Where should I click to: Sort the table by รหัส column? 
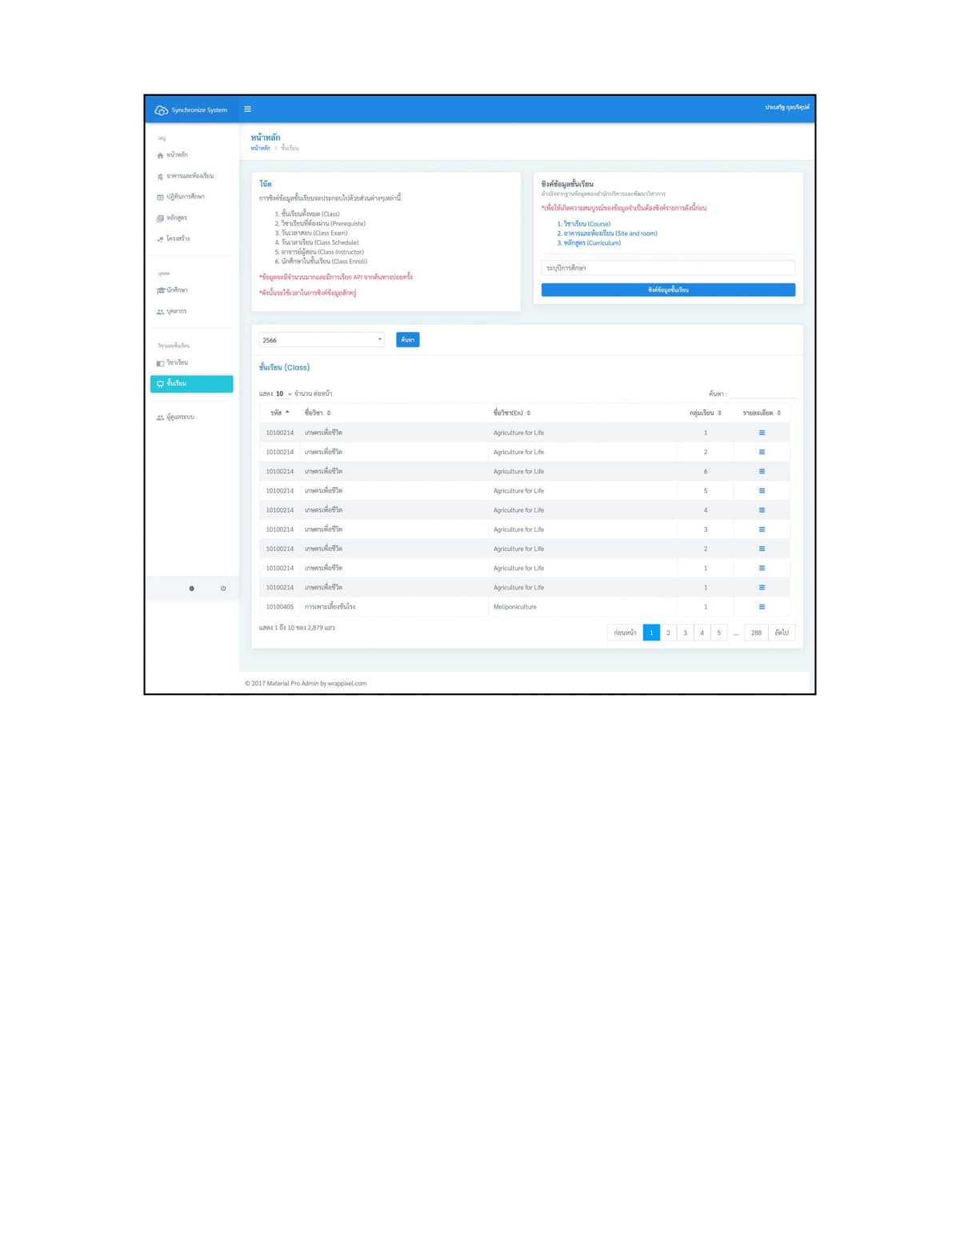point(279,413)
